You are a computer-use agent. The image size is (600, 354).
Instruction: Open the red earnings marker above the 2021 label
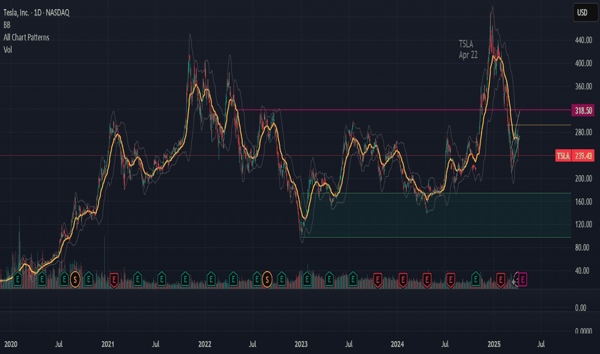114,280
